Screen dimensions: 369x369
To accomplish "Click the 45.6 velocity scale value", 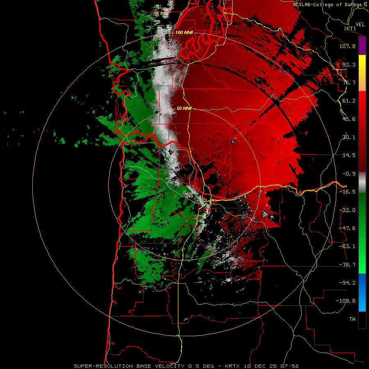I will click(x=349, y=119).
